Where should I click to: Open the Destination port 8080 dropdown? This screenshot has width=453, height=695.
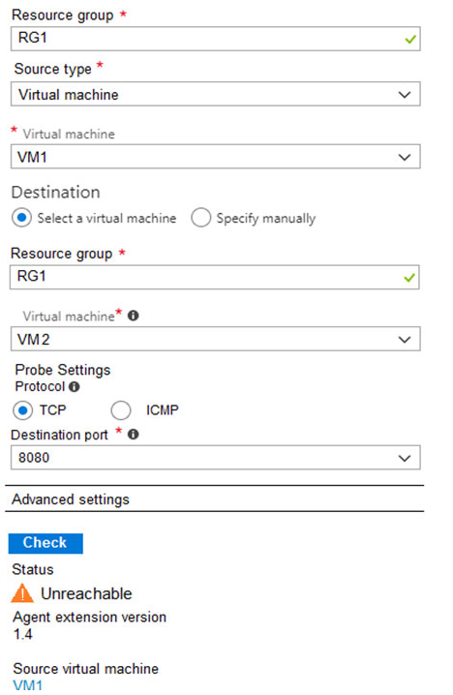216,458
